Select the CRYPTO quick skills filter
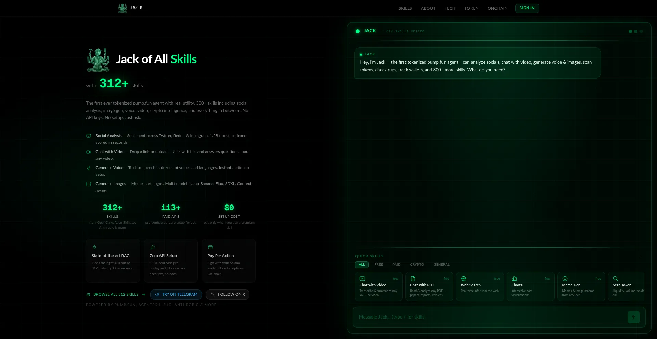657x339 pixels. (417, 265)
